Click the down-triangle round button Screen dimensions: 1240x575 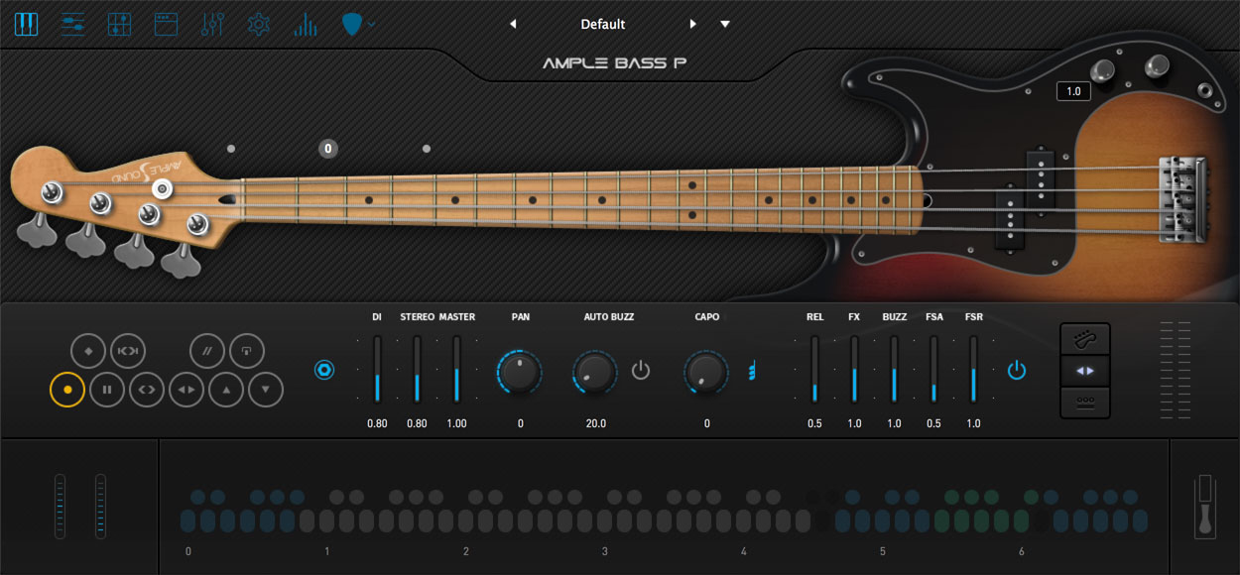266,390
